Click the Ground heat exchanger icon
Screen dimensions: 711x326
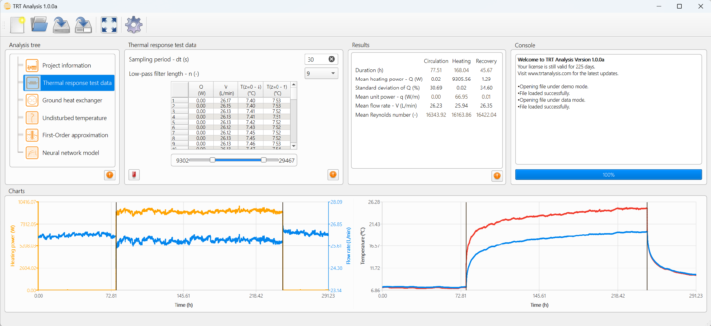click(x=32, y=100)
